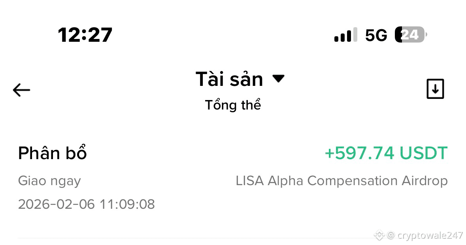Tap the Giao ngay label
This screenshot has height=245, width=466.
[x=49, y=181]
